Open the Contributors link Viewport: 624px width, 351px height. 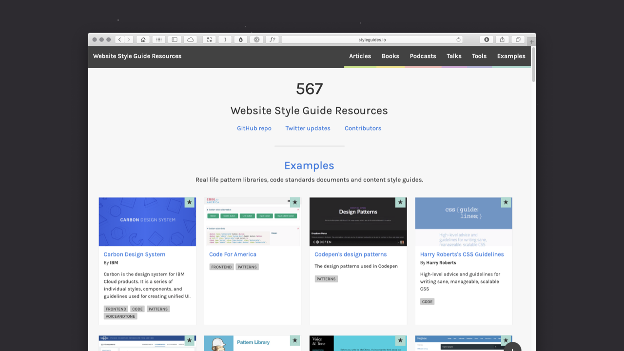point(363,128)
